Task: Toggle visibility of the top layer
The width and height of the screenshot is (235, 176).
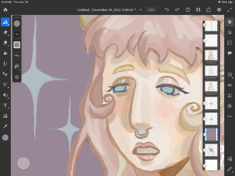Action: coord(205,25)
